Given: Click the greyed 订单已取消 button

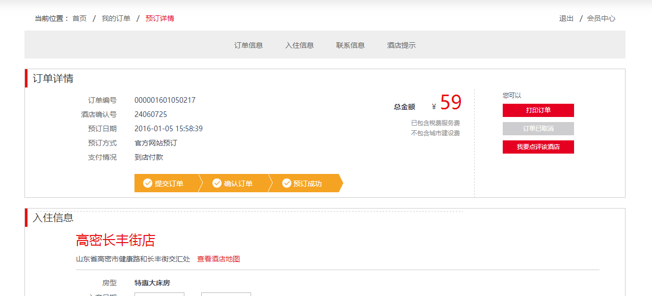Looking at the screenshot, I should pyautogui.click(x=538, y=129).
